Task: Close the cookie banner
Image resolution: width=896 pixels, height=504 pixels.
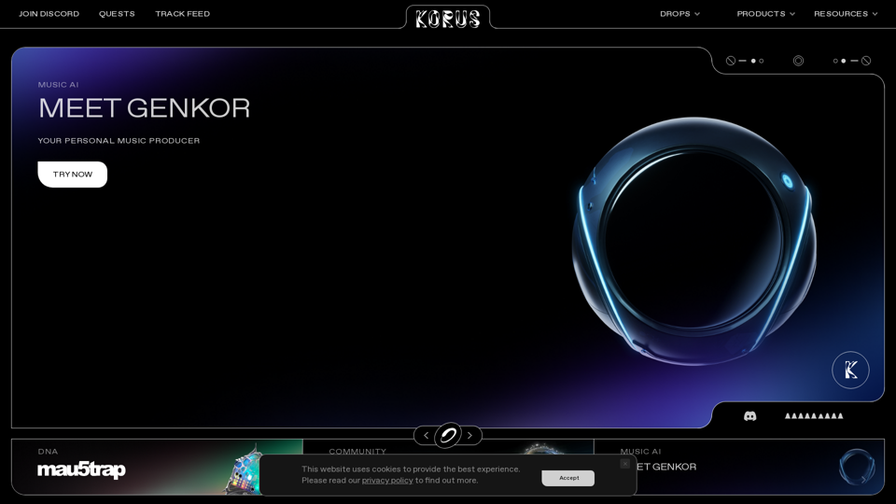Action: 625,464
